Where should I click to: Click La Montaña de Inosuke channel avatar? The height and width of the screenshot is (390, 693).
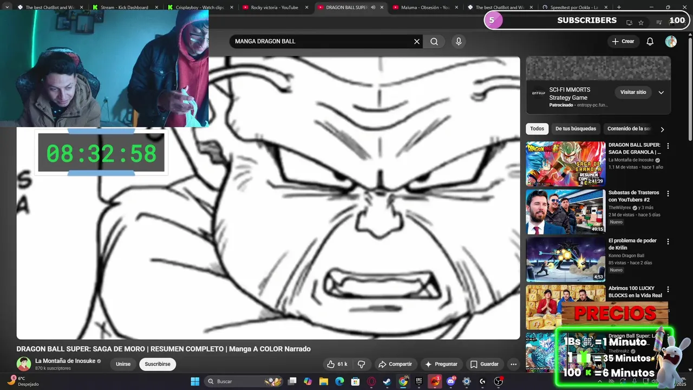pyautogui.click(x=23, y=364)
